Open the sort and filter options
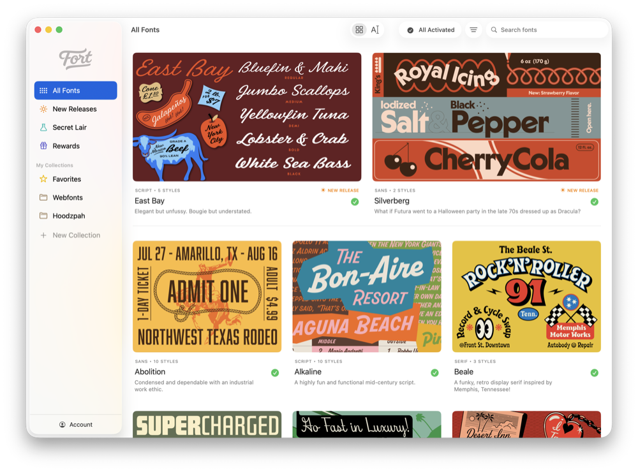The width and height of the screenshot is (638, 472). [473, 30]
